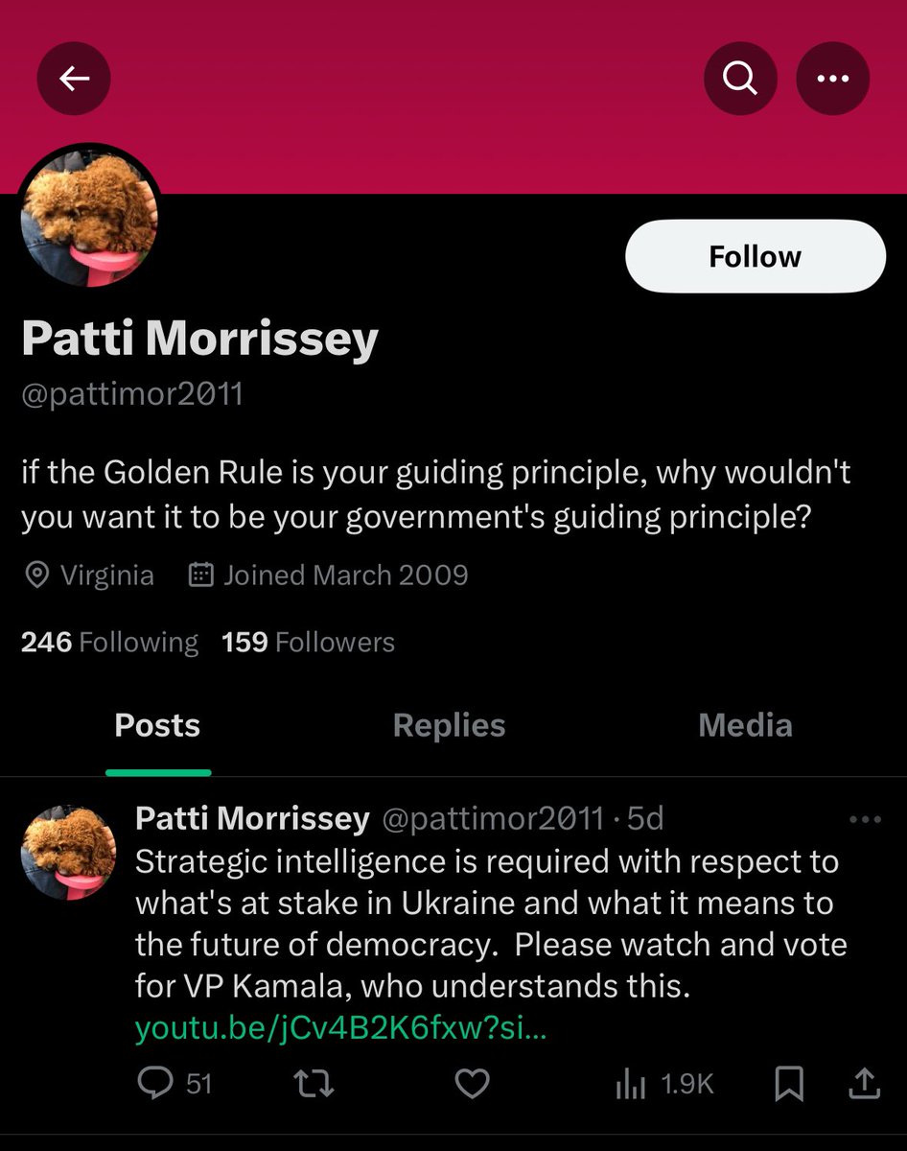907x1151 pixels.
Task: Bookmark the Patti Morrissey post
Action: (788, 1084)
